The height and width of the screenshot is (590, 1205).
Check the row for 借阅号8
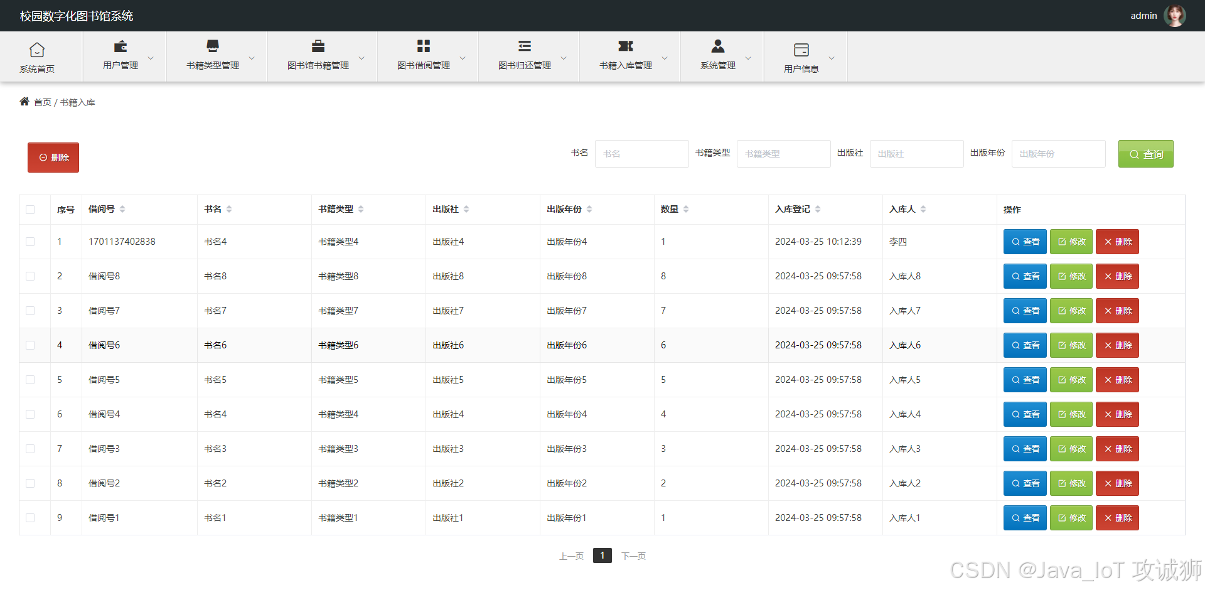tap(30, 276)
